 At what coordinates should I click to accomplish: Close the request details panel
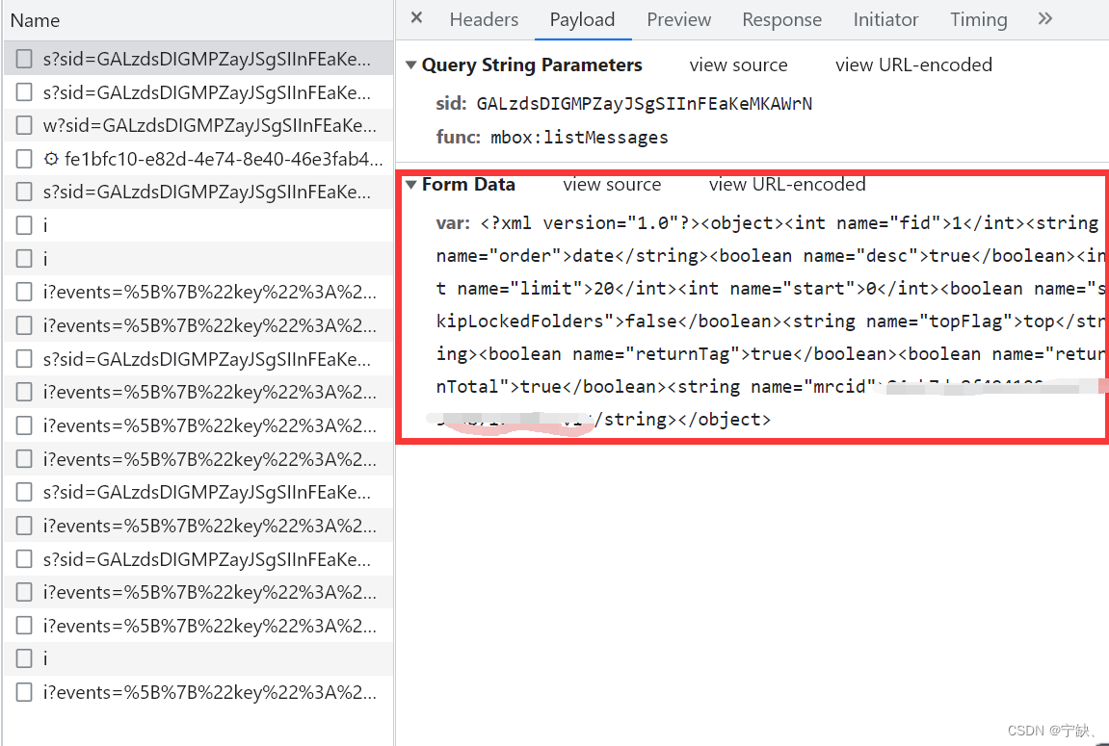[x=415, y=19]
